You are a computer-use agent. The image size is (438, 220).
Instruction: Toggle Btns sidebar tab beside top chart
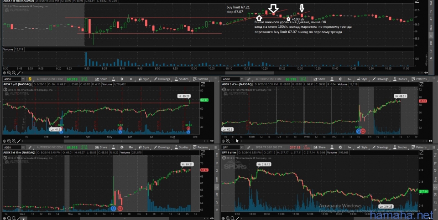[431, 28]
